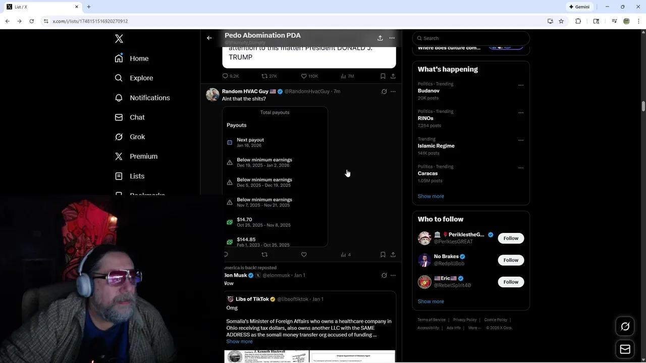Share the Trump statement post
The height and width of the screenshot is (363, 646).
pos(393,76)
